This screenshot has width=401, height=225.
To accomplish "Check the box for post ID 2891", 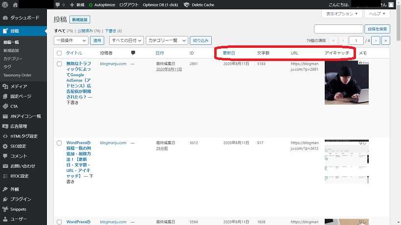I will pyautogui.click(x=59, y=64).
